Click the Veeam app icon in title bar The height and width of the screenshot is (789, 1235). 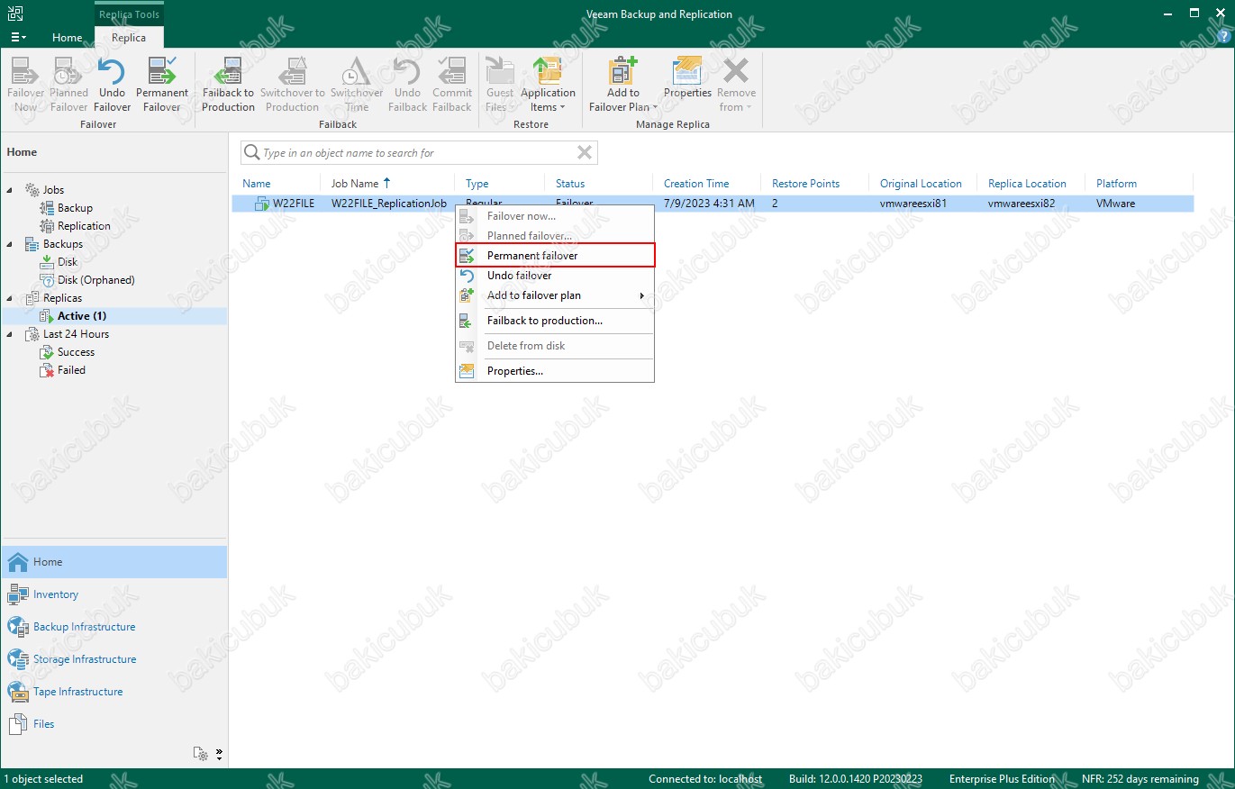pyautogui.click(x=15, y=14)
